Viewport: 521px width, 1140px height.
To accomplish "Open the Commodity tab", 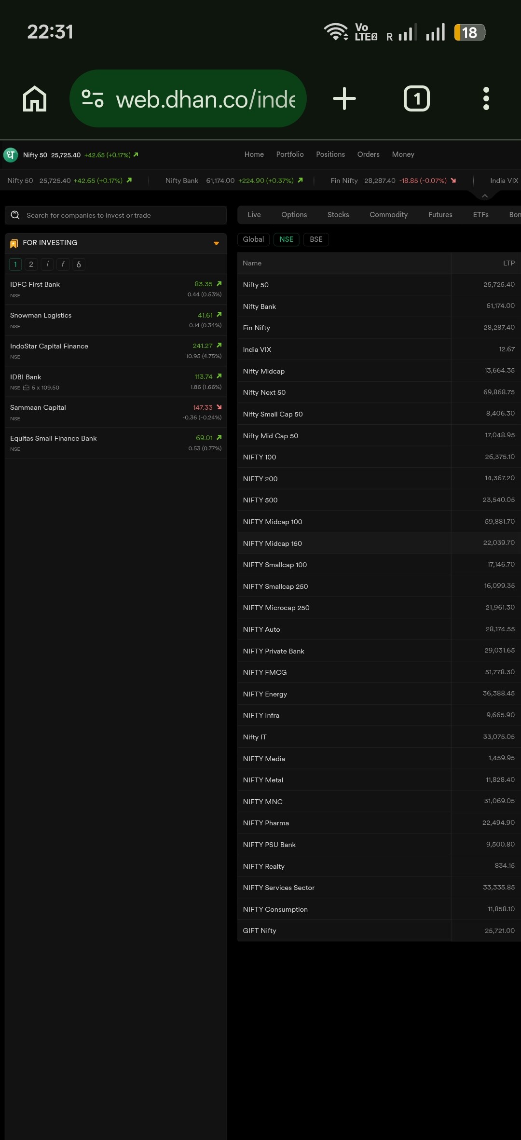I will [x=388, y=215].
